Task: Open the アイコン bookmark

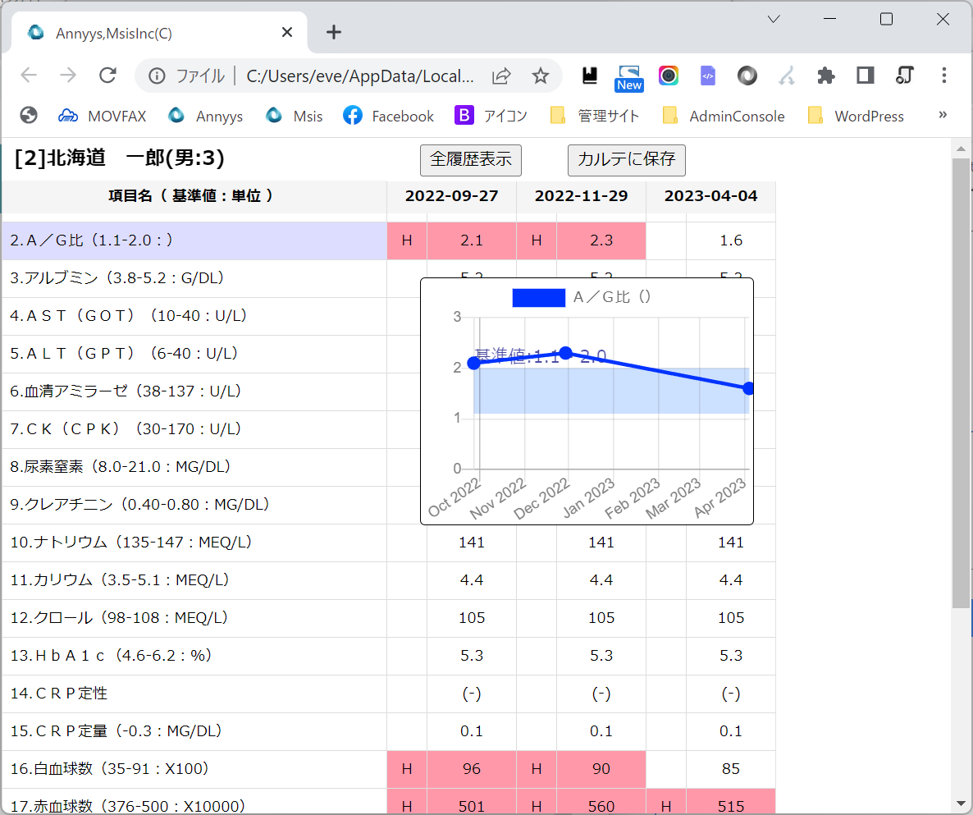Action: (491, 116)
